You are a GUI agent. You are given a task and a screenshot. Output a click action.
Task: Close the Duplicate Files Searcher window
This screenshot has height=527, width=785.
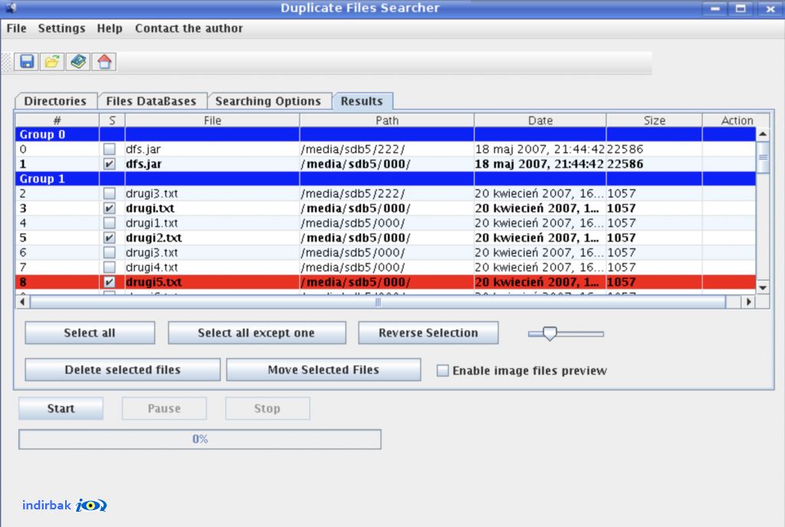pos(770,8)
